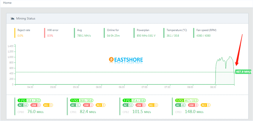253x121 pixels.
Task: Click the CPB2 REJ 0 badge
Action: coord(153,105)
